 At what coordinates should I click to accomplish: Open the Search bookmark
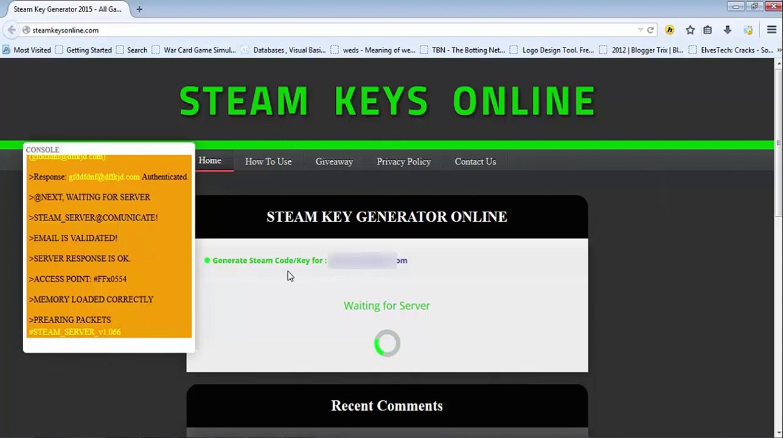point(131,50)
